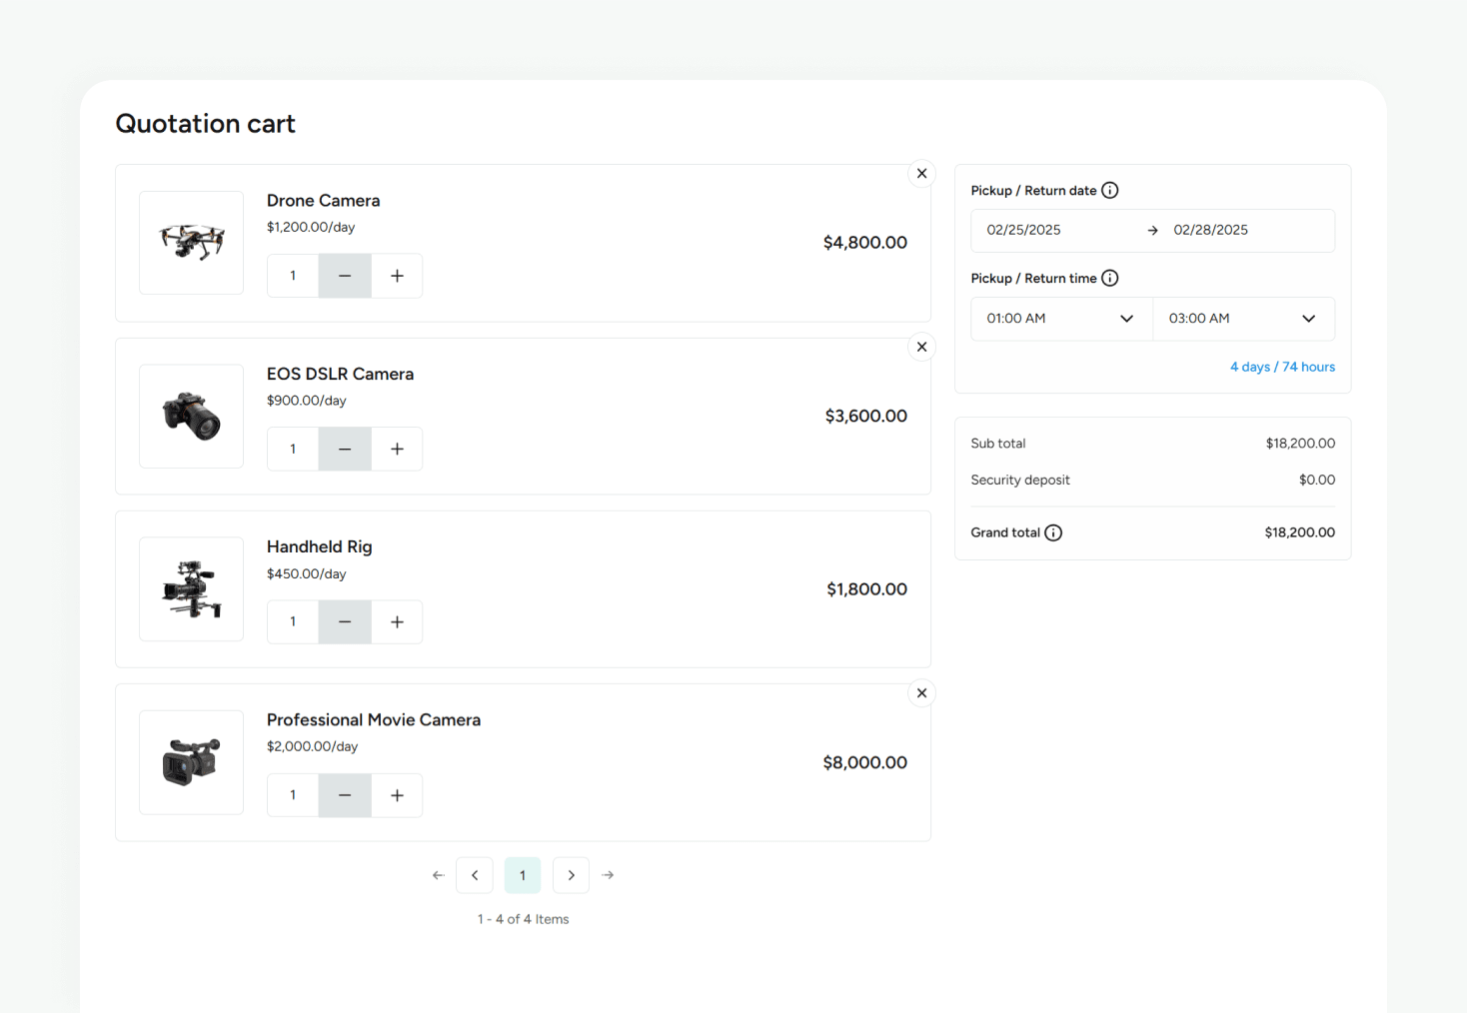
Task: Click the $1,200.00/day rate text
Action: [x=311, y=227]
